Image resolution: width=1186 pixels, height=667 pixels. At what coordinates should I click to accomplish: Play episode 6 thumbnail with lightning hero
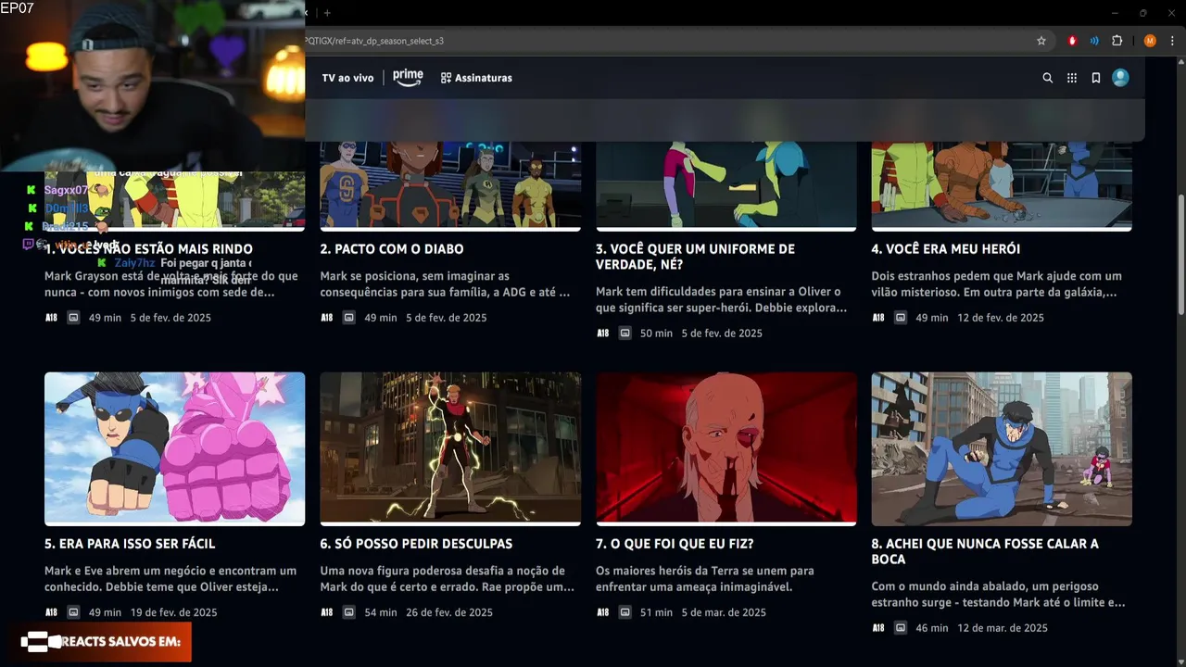click(450, 448)
